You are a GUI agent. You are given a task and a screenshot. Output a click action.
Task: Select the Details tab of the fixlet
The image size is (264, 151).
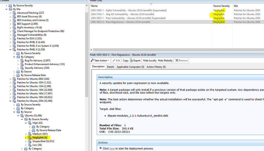(x=111, y=67)
